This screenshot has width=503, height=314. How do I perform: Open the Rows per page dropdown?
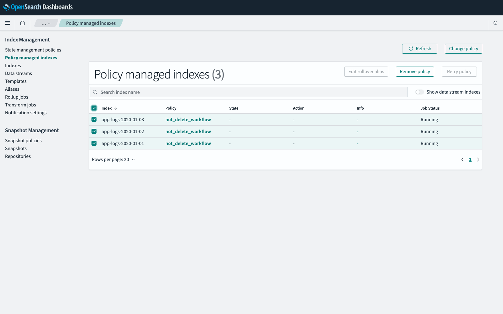pos(113,160)
